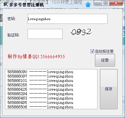Click the window title 多多号兽兽注册机
This screenshot has width=125, height=118.
coord(27,5)
